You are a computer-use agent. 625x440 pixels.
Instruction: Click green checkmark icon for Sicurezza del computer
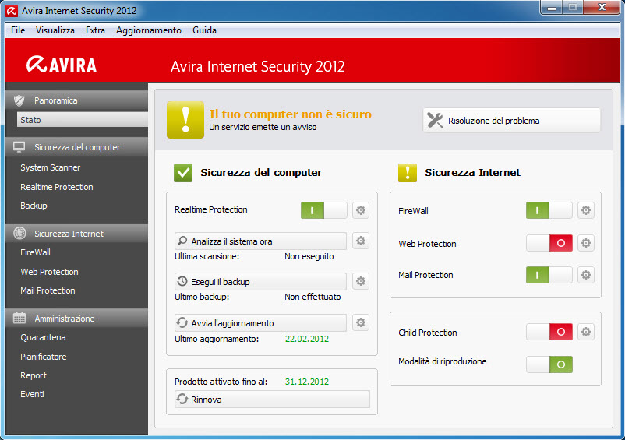pyautogui.click(x=183, y=173)
